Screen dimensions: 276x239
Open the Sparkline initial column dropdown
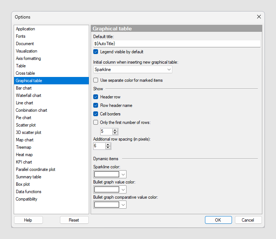pyautogui.click(x=133, y=70)
